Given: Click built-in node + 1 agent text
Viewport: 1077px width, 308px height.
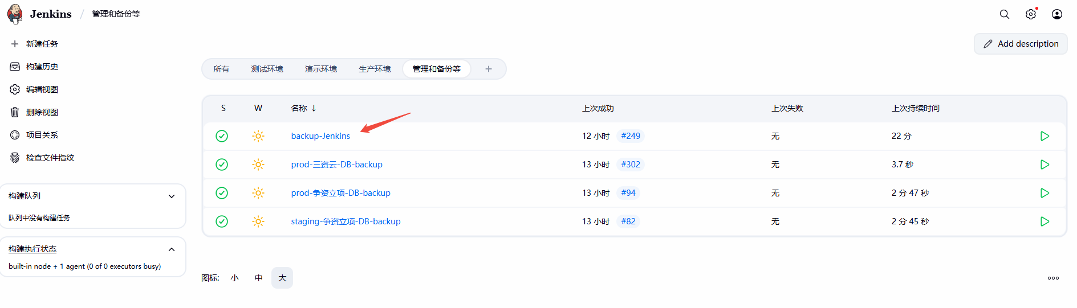Looking at the screenshot, I should pyautogui.click(x=84, y=266).
